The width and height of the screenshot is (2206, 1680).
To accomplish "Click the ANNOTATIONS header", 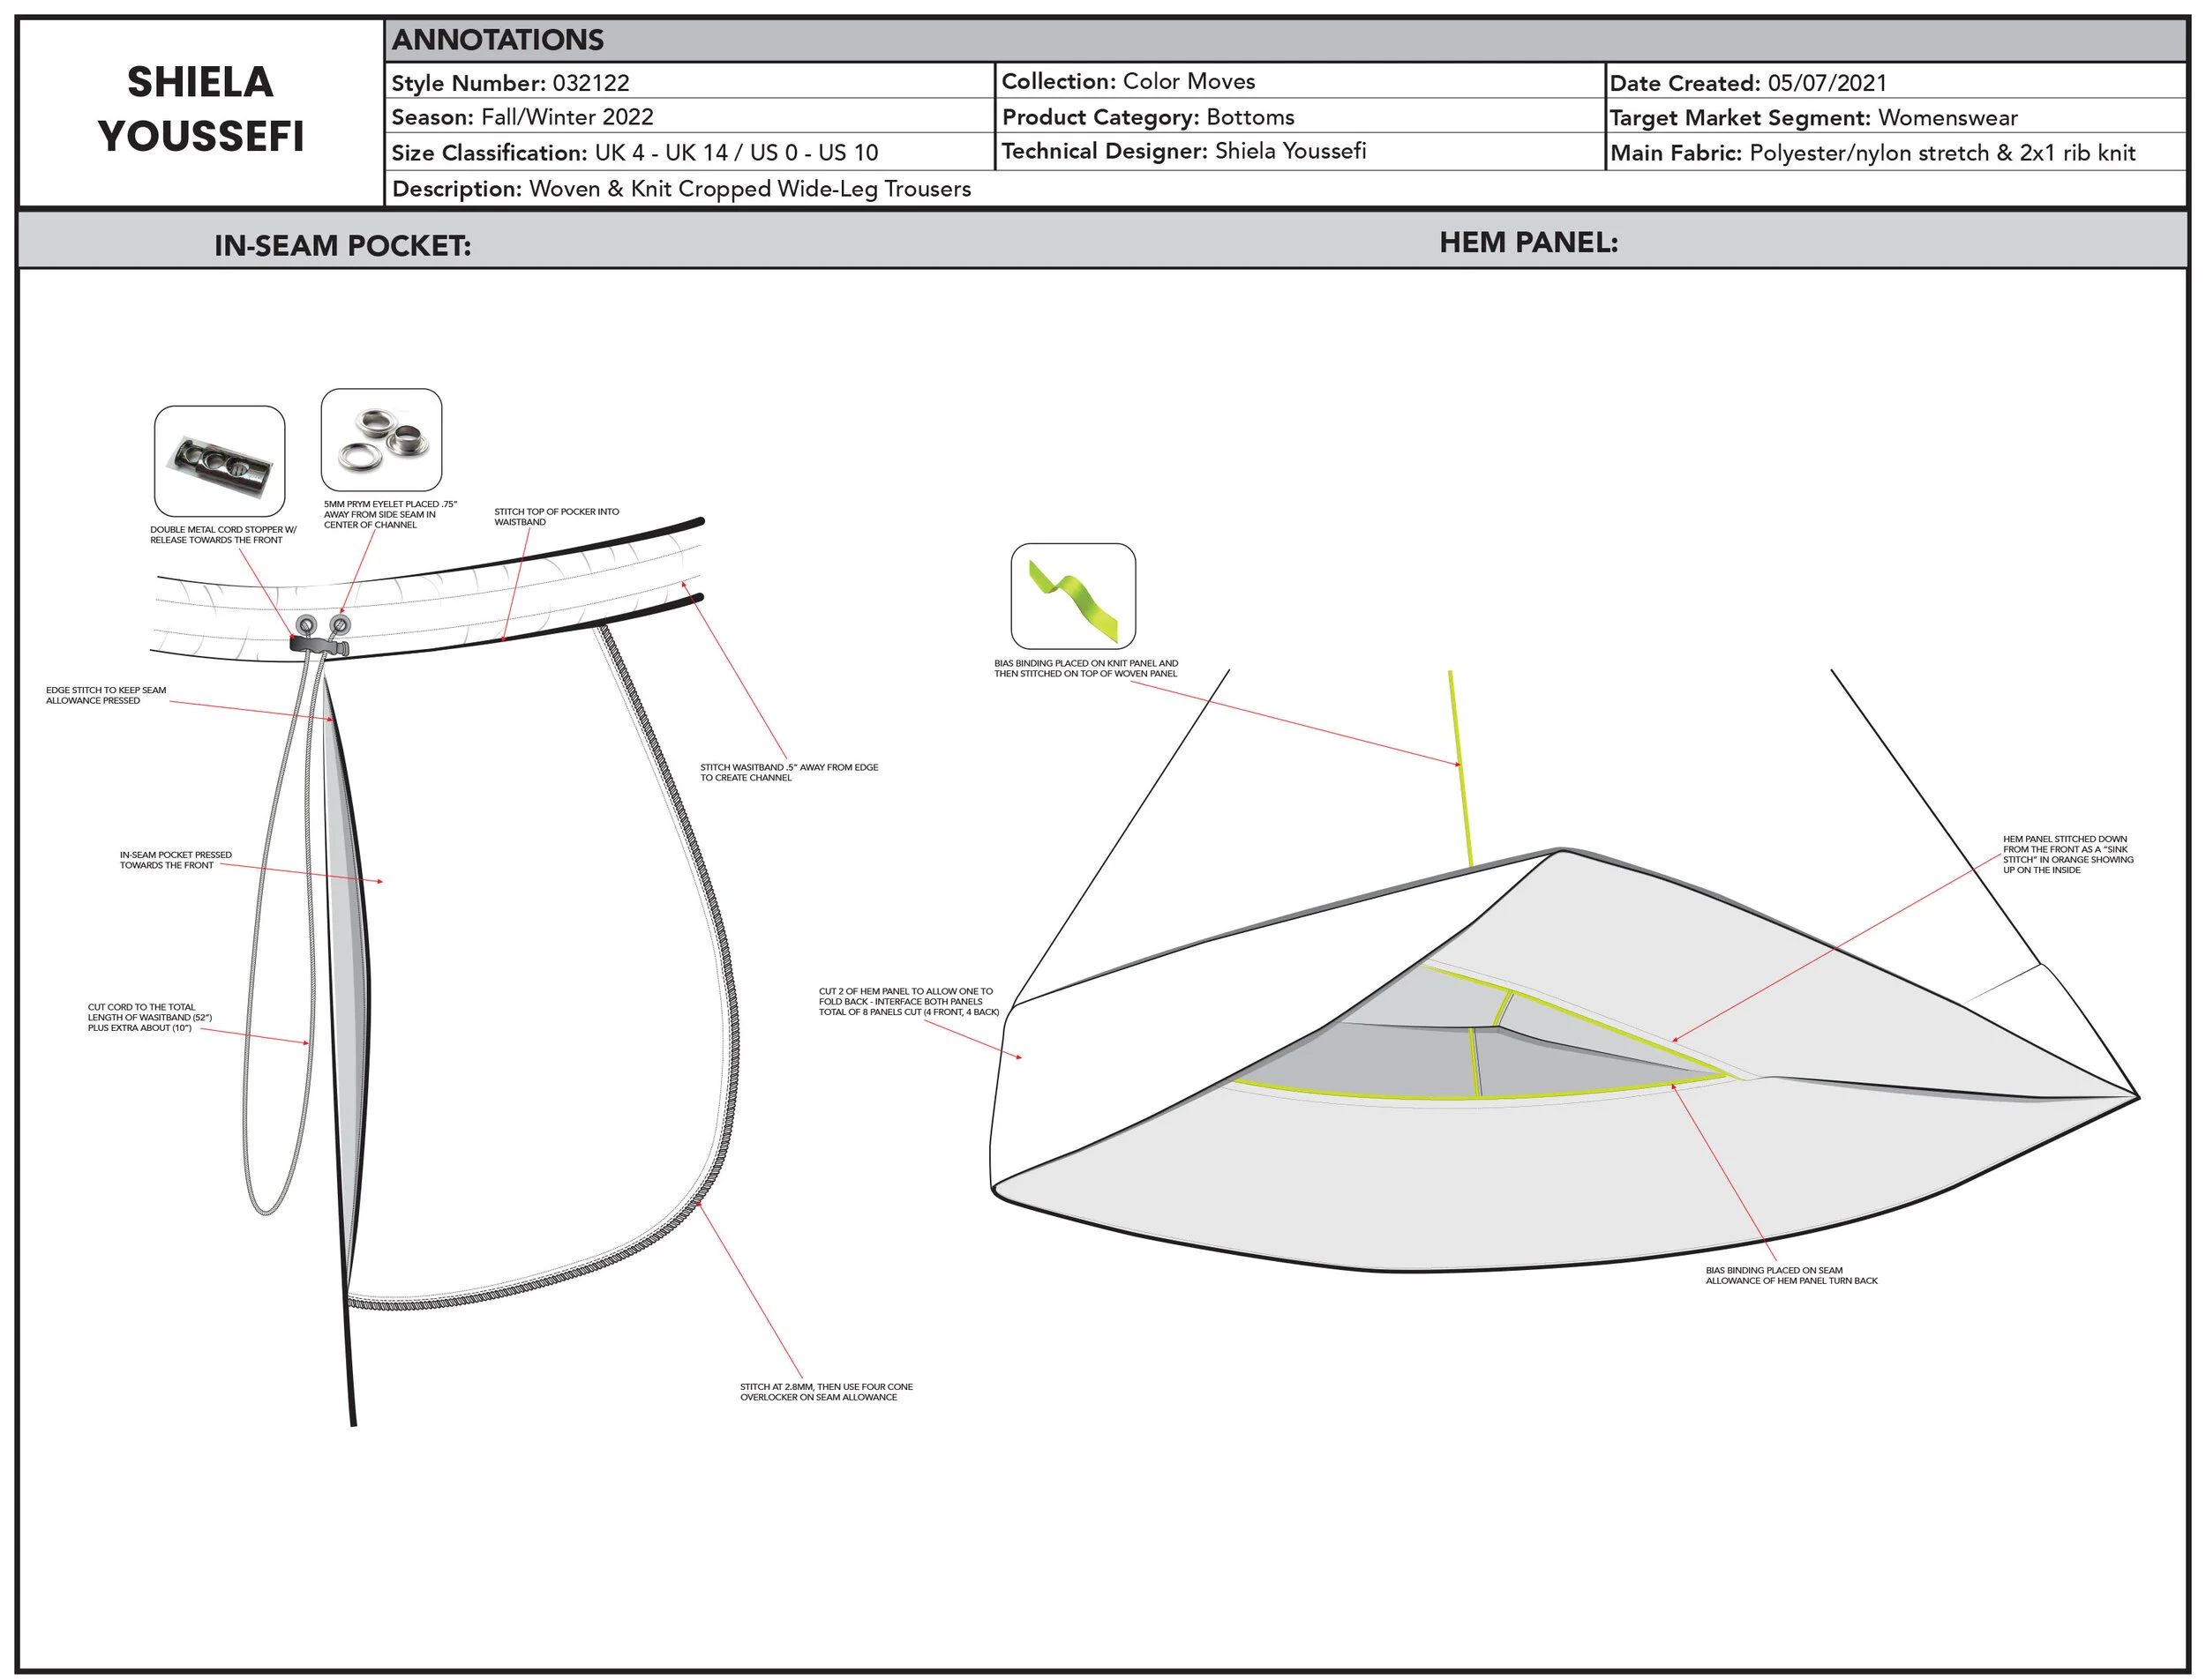I will [x=497, y=40].
